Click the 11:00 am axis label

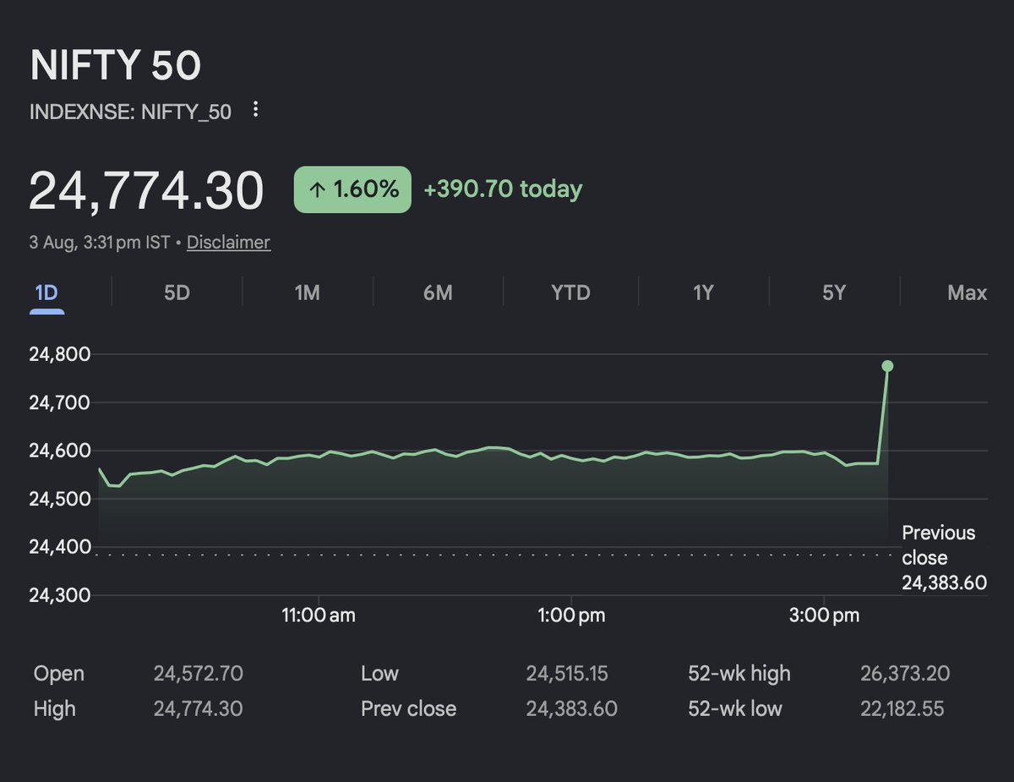coord(318,615)
